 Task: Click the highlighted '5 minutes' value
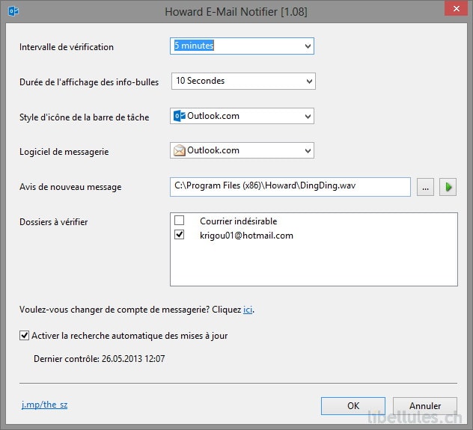pos(194,46)
